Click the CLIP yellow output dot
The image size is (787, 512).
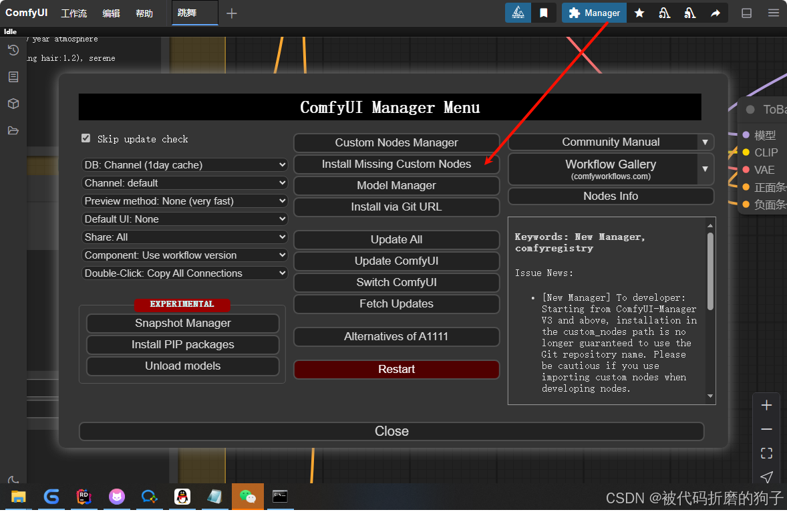[x=746, y=152]
